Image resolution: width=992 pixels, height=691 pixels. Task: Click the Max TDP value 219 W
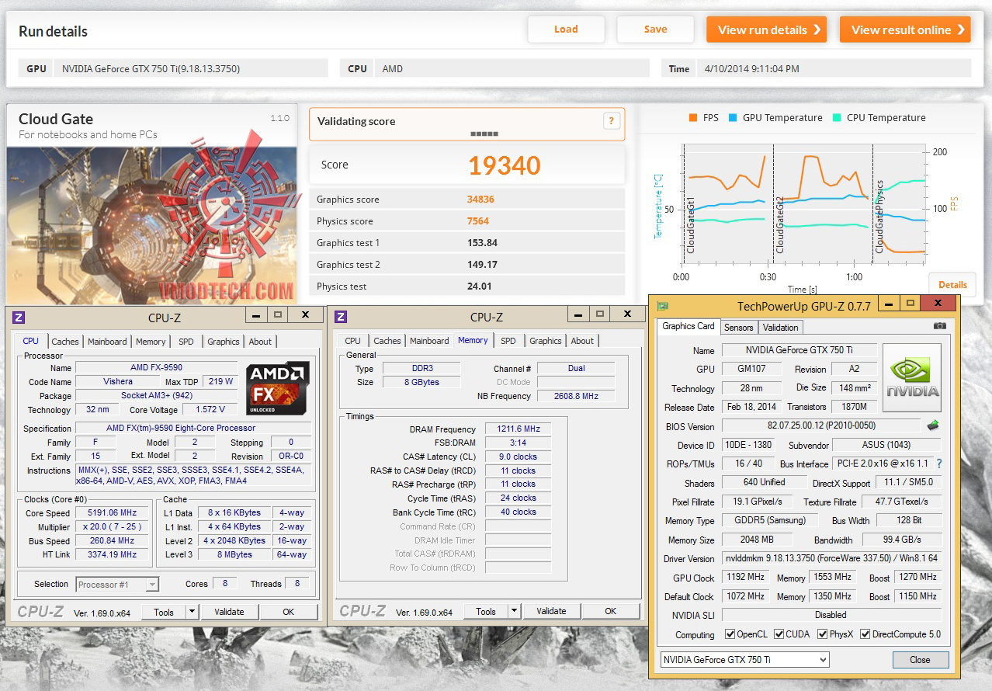point(220,382)
